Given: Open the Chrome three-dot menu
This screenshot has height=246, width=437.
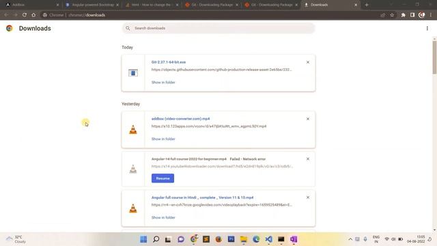Looking at the screenshot, I should click(431, 15).
